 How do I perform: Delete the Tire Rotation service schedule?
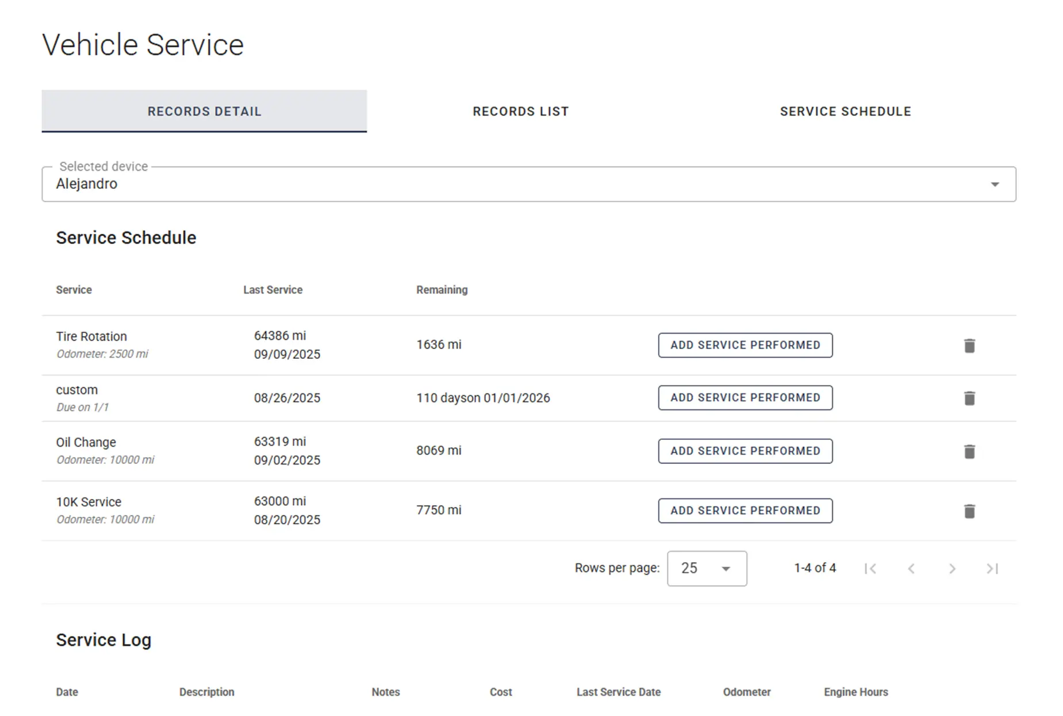pos(969,345)
